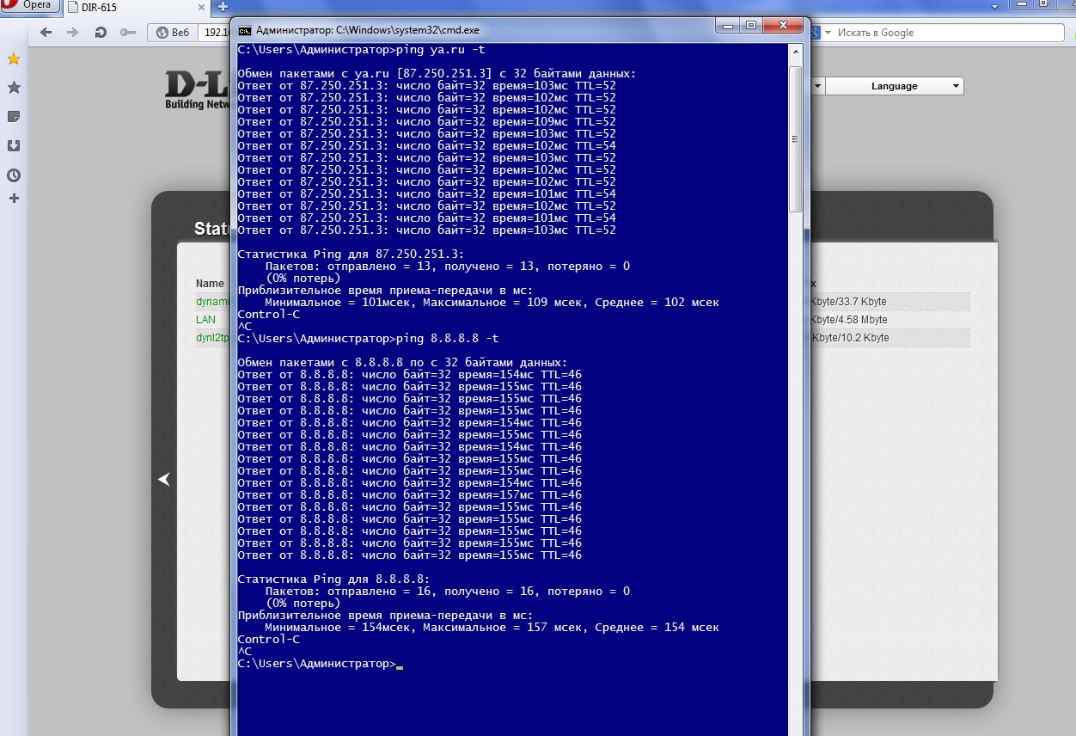Open the history clock panel

(x=14, y=175)
